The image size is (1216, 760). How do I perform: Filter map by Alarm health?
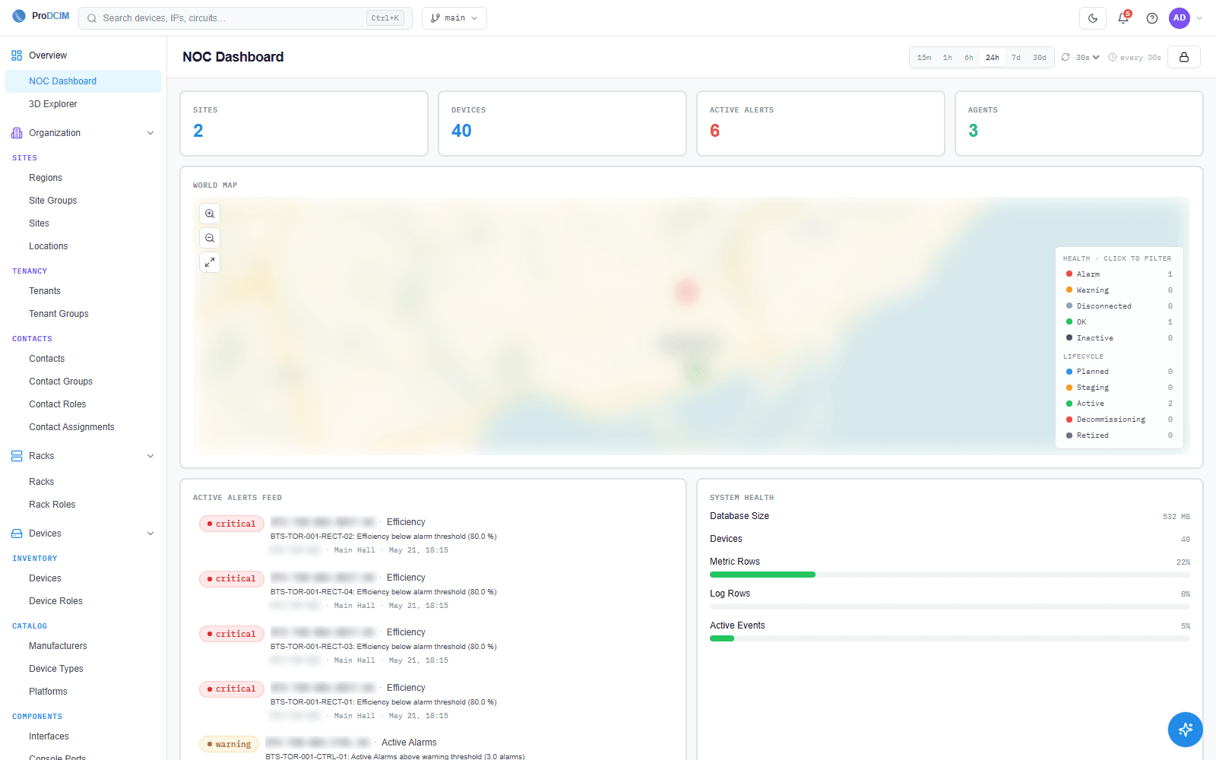click(x=1119, y=274)
